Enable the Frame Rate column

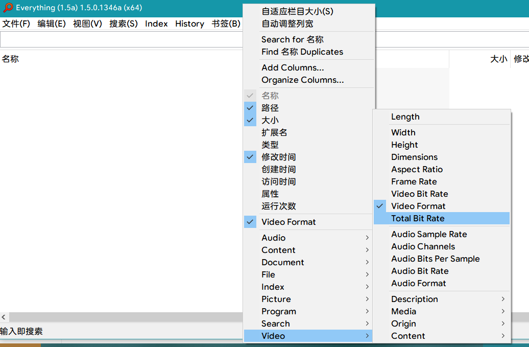click(414, 181)
